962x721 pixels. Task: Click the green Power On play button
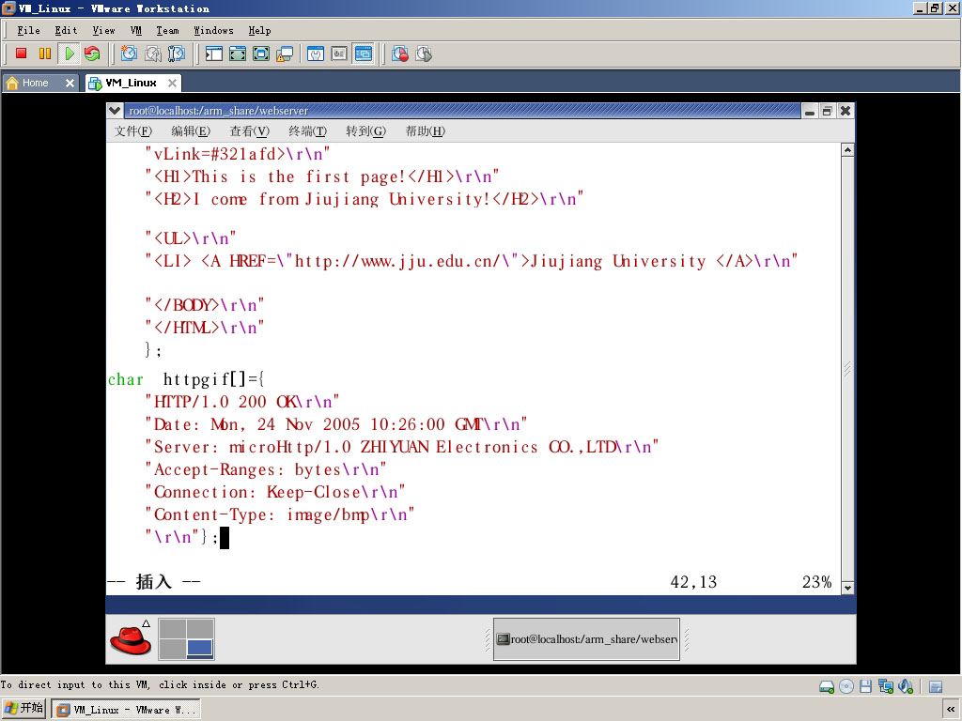(x=70, y=54)
